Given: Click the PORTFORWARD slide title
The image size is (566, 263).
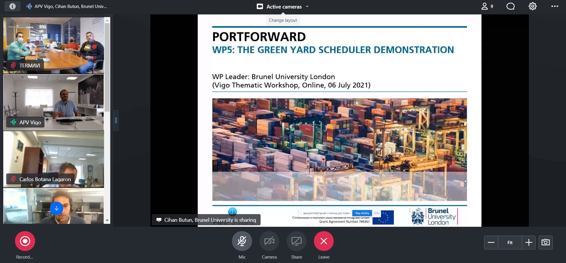Looking at the screenshot, I should 259,37.
